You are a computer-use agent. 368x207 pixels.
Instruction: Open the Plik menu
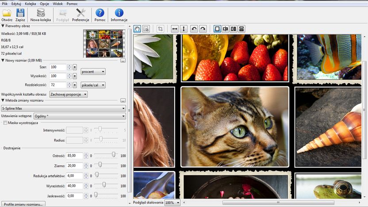tap(5, 4)
